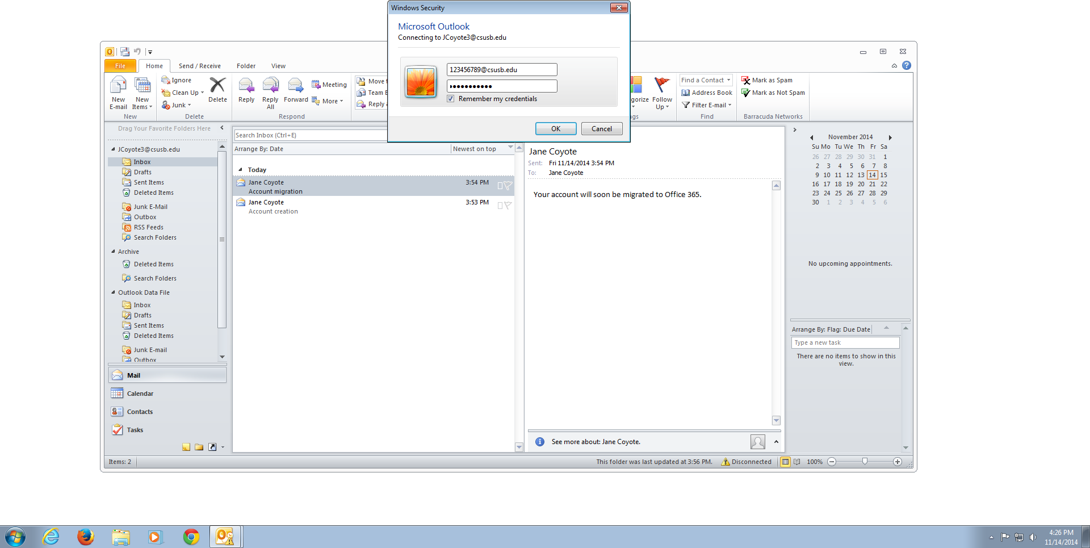The width and height of the screenshot is (1090, 548).
Task: Collapse the Archive folder group
Action: coord(113,252)
